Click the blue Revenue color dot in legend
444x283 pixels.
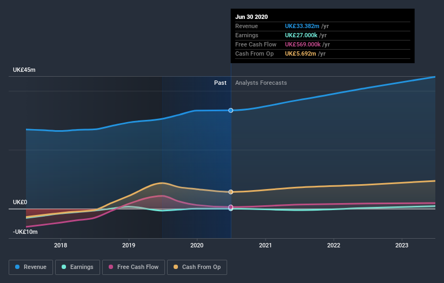coord(17,267)
